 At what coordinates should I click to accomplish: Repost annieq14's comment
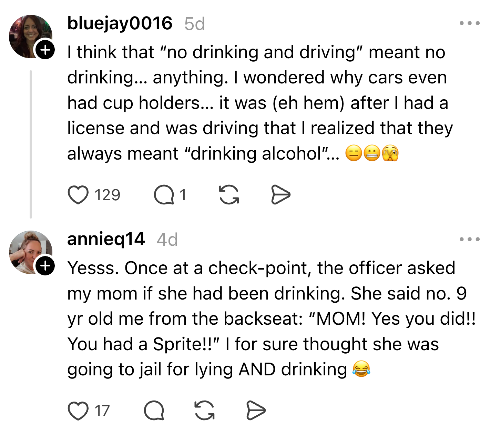[x=204, y=411]
